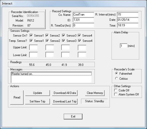Uncheck Sensor1 in Sensor On row
The image size is (147, 129).
pyautogui.click(x=31, y=36)
